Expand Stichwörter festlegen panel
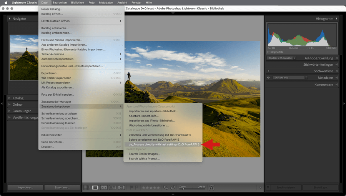This screenshot has height=196, width=346. click(336, 65)
